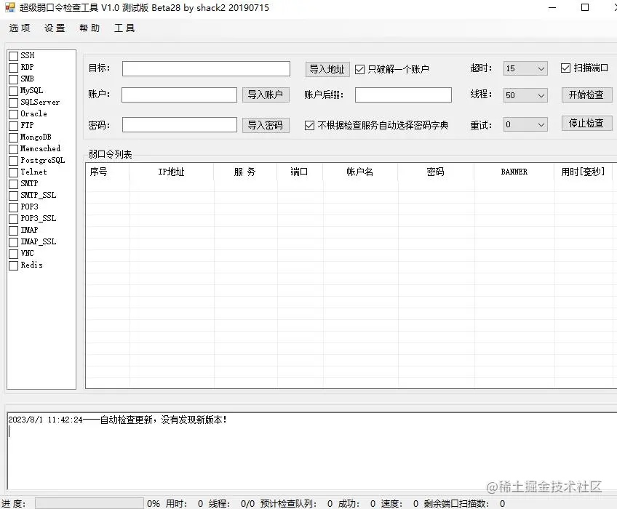Enable the SSH service checkbox
Viewport: 617px width, 509px height.
[x=13, y=56]
